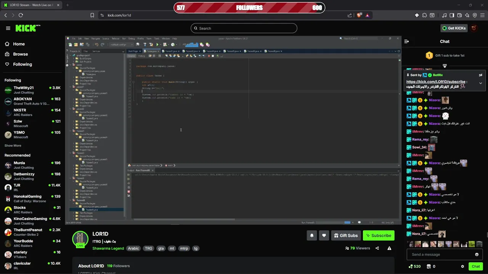Send the message with the Chat button
This screenshot has height=274, width=488.
475,266
